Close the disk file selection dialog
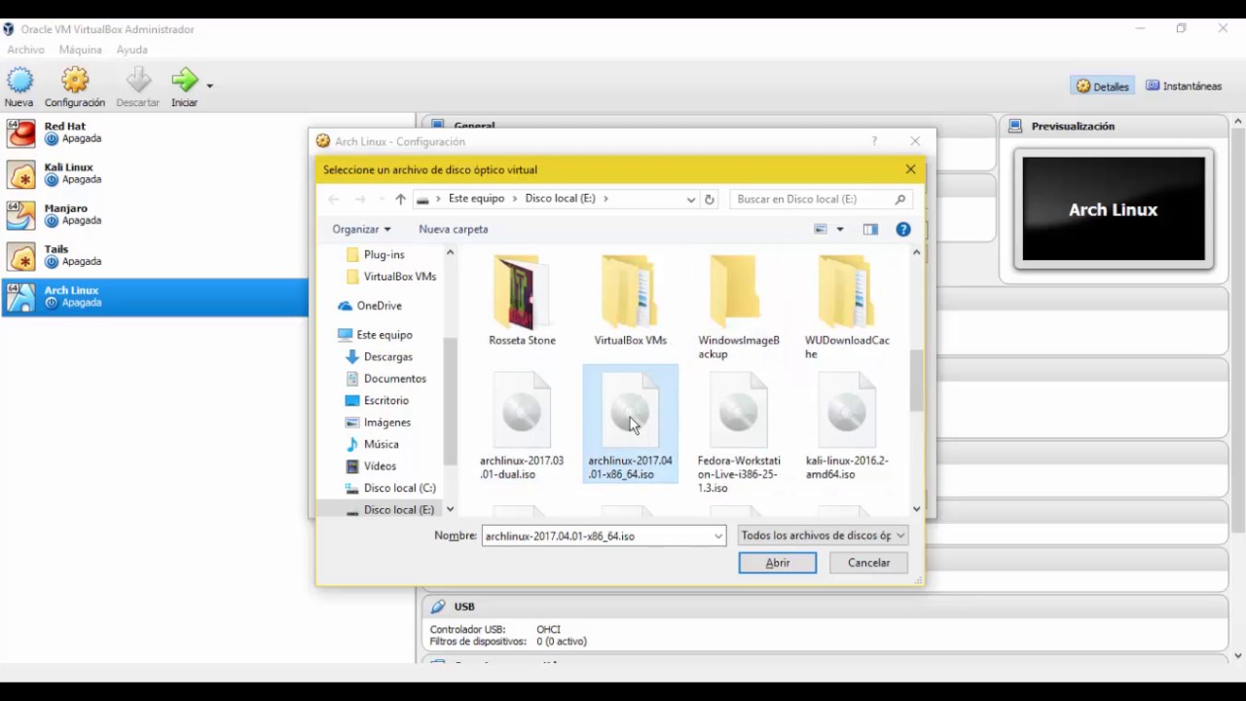 (910, 169)
